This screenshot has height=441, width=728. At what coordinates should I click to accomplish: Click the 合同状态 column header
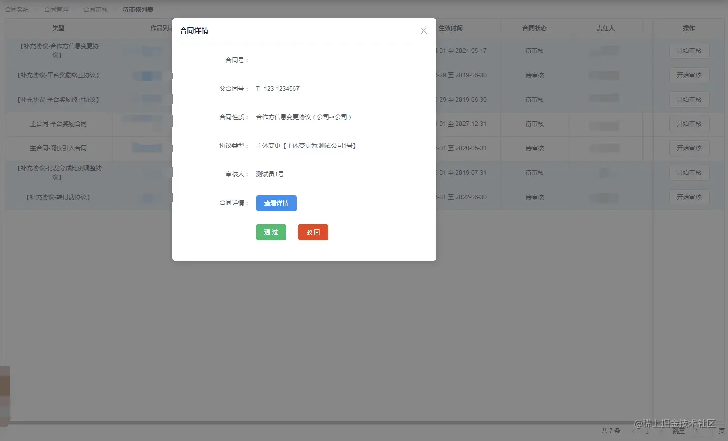(x=535, y=28)
